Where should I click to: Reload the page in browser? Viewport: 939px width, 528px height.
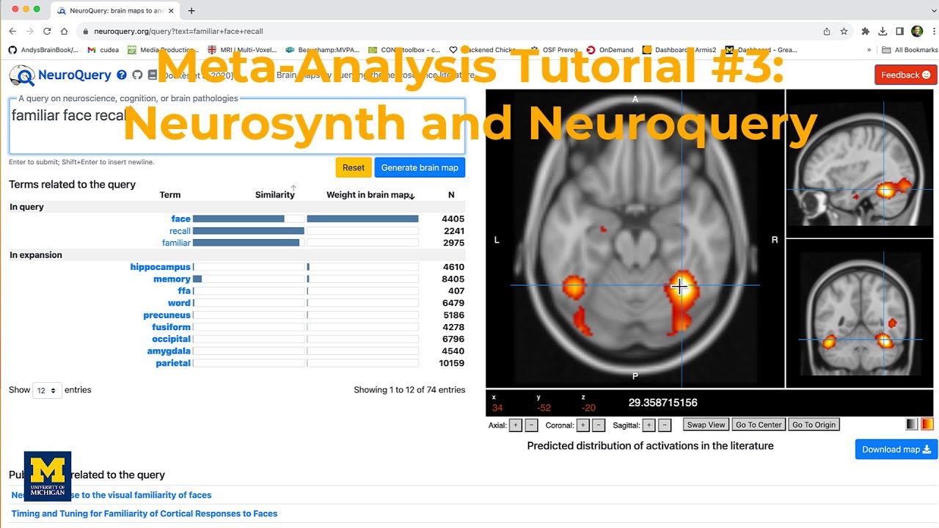pyautogui.click(x=47, y=32)
